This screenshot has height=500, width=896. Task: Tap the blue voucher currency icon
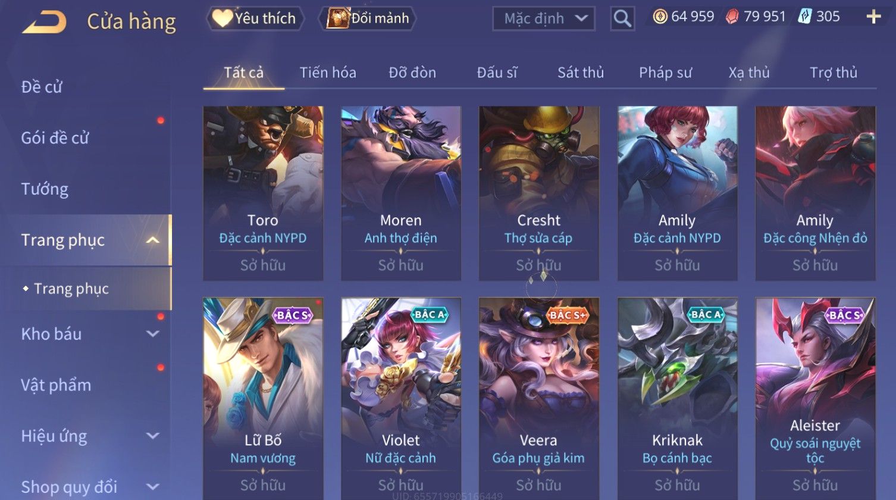point(805,17)
